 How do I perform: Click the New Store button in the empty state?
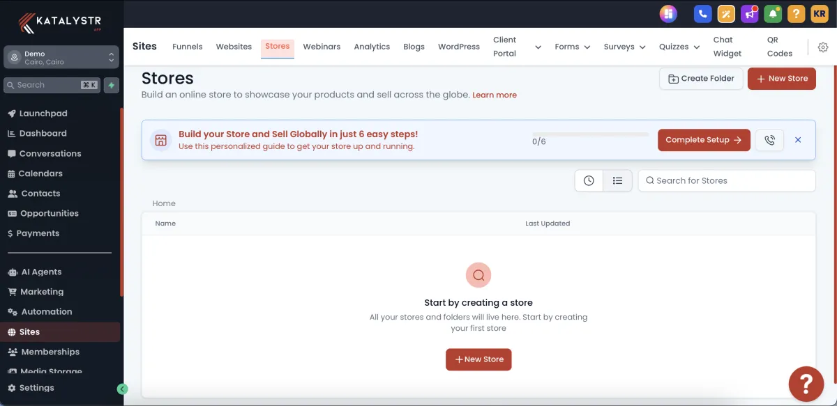coord(478,359)
